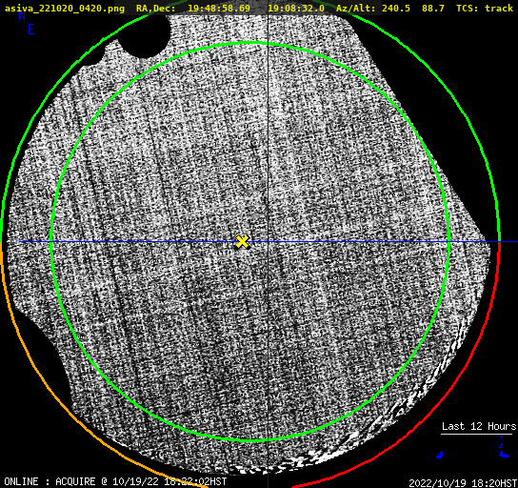518x488 pixels.
Task: Click the altitude value 88.7
Action: pos(432,8)
